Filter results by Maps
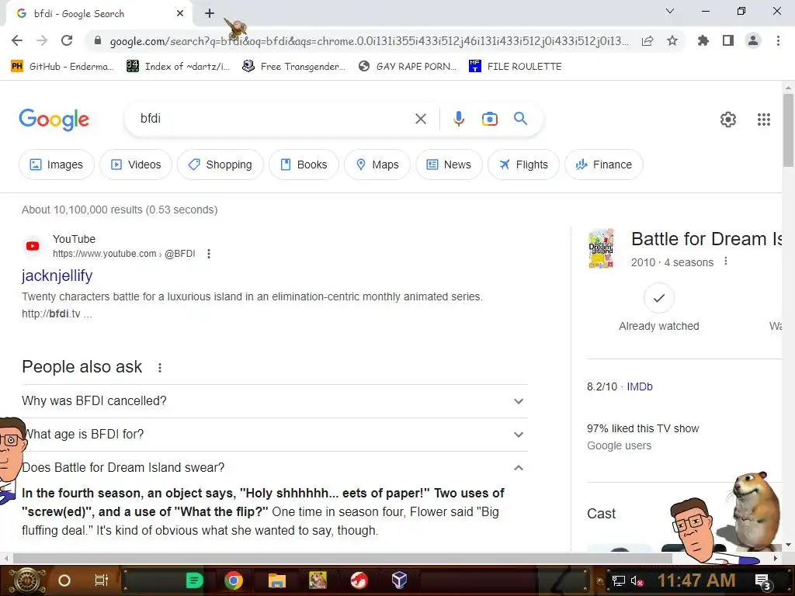This screenshot has width=795, height=596. pos(377,165)
